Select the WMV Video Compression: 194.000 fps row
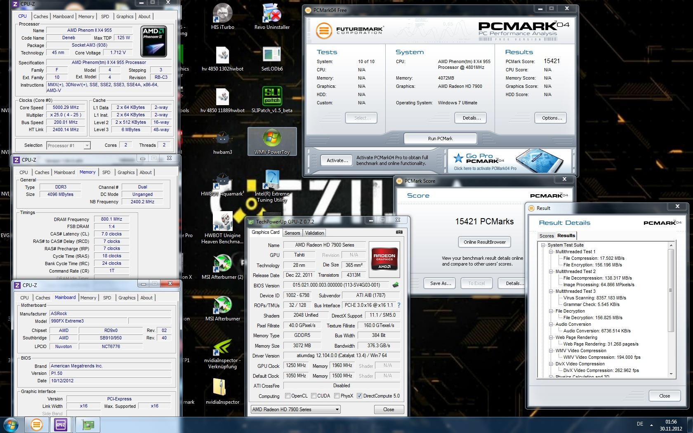Image resolution: width=693 pixels, height=433 pixels. coord(601,357)
